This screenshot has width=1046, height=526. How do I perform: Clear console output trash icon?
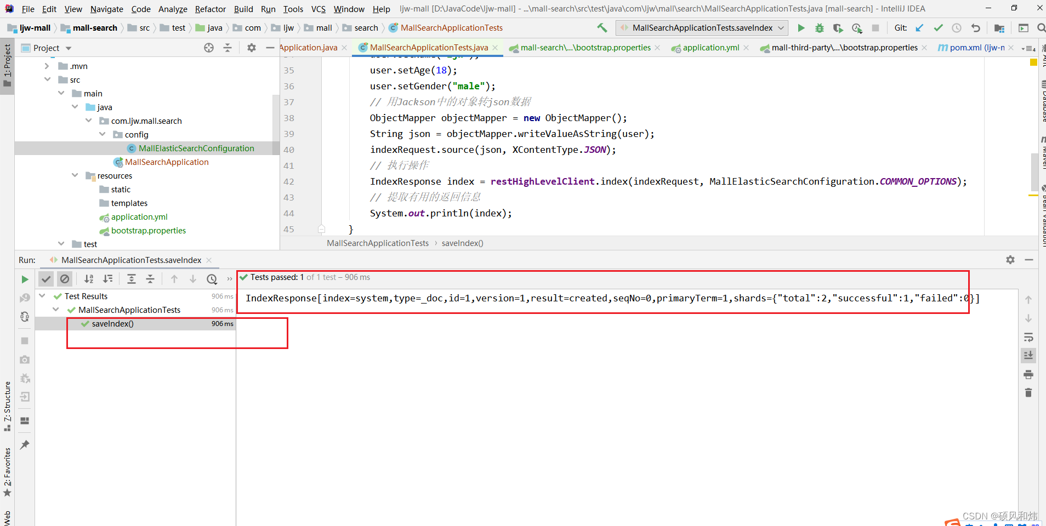coord(1028,393)
